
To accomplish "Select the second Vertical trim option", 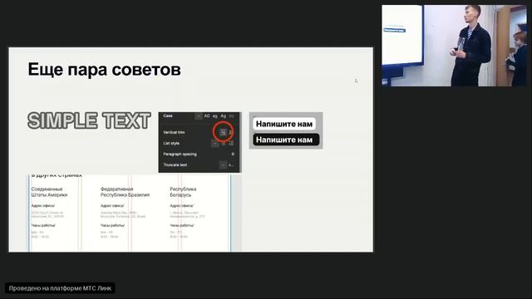I will point(231,133).
